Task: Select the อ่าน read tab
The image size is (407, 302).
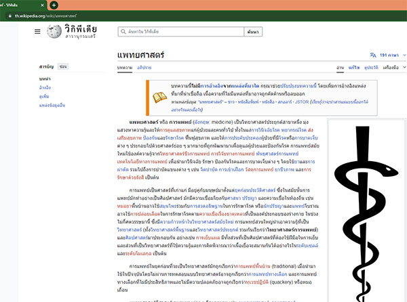Action: point(340,67)
